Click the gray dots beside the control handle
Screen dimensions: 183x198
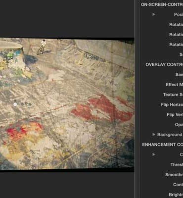[x=26, y=104]
